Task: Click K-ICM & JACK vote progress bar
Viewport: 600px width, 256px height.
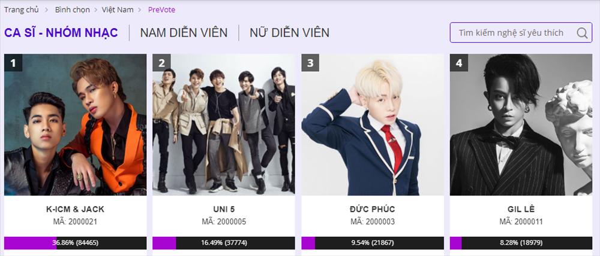Action: coord(76,243)
